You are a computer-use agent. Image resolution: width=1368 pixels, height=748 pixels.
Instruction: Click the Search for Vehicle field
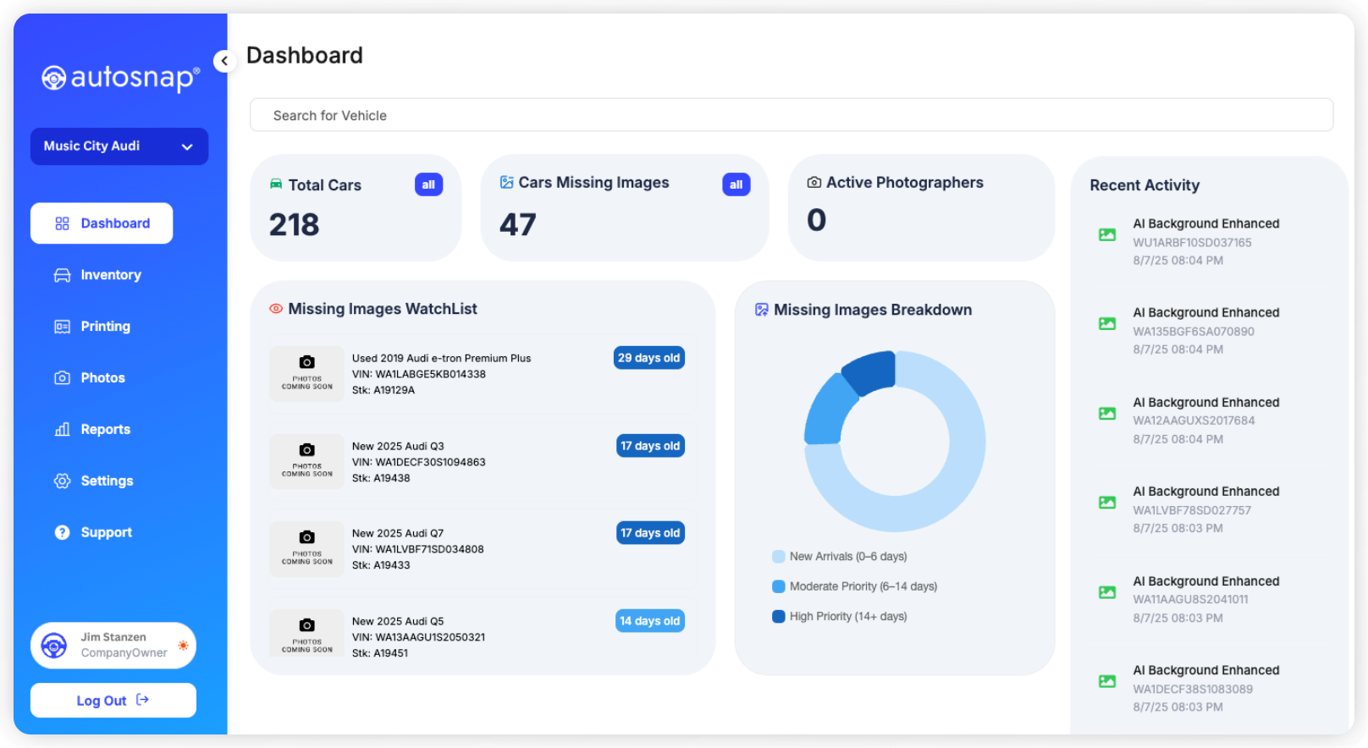791,115
